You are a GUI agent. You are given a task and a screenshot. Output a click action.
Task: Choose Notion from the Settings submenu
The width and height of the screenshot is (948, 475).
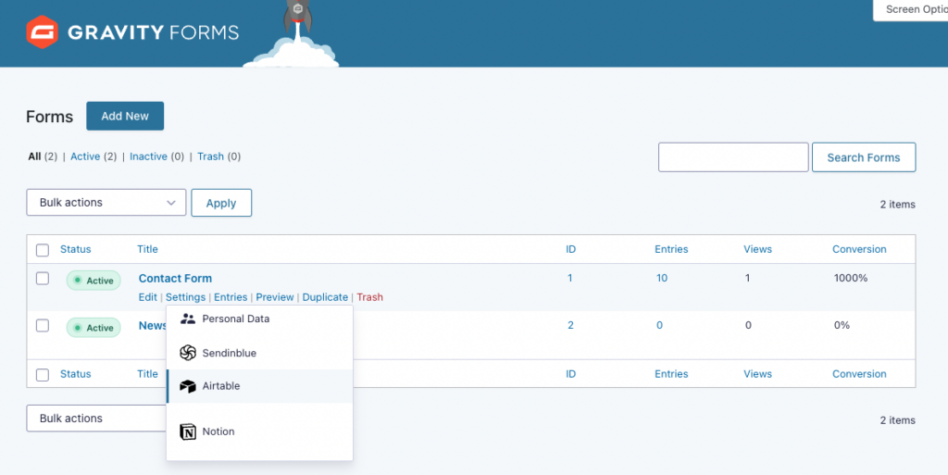pos(218,431)
